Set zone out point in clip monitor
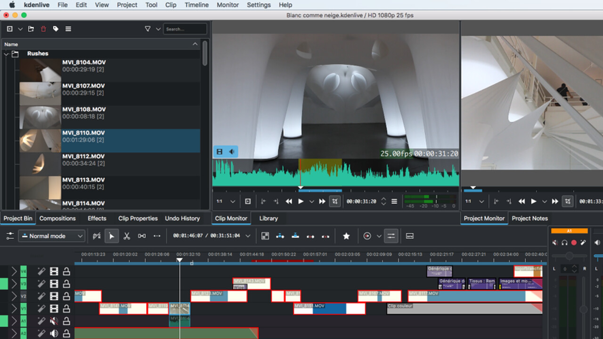 point(276,202)
